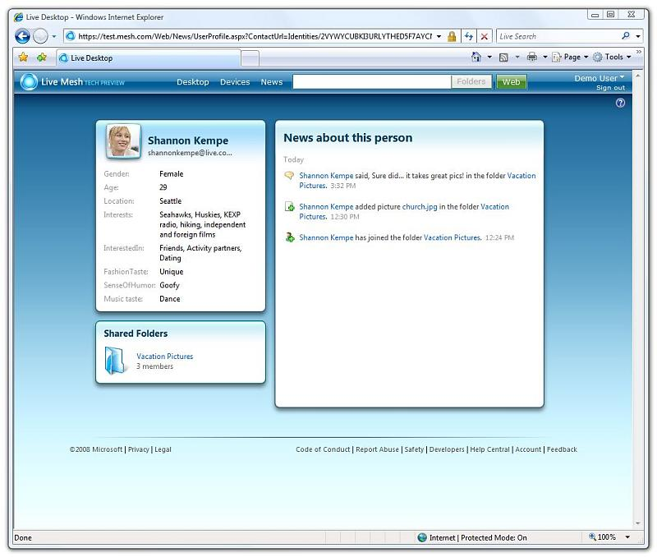This screenshot has width=657, height=557.
Task: Click the Privacy footer link
Action: [x=139, y=449]
